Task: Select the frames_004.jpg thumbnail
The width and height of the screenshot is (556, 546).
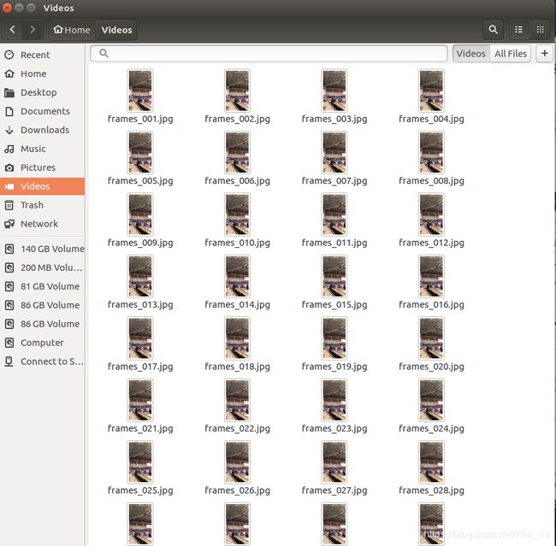Action: coord(431,91)
